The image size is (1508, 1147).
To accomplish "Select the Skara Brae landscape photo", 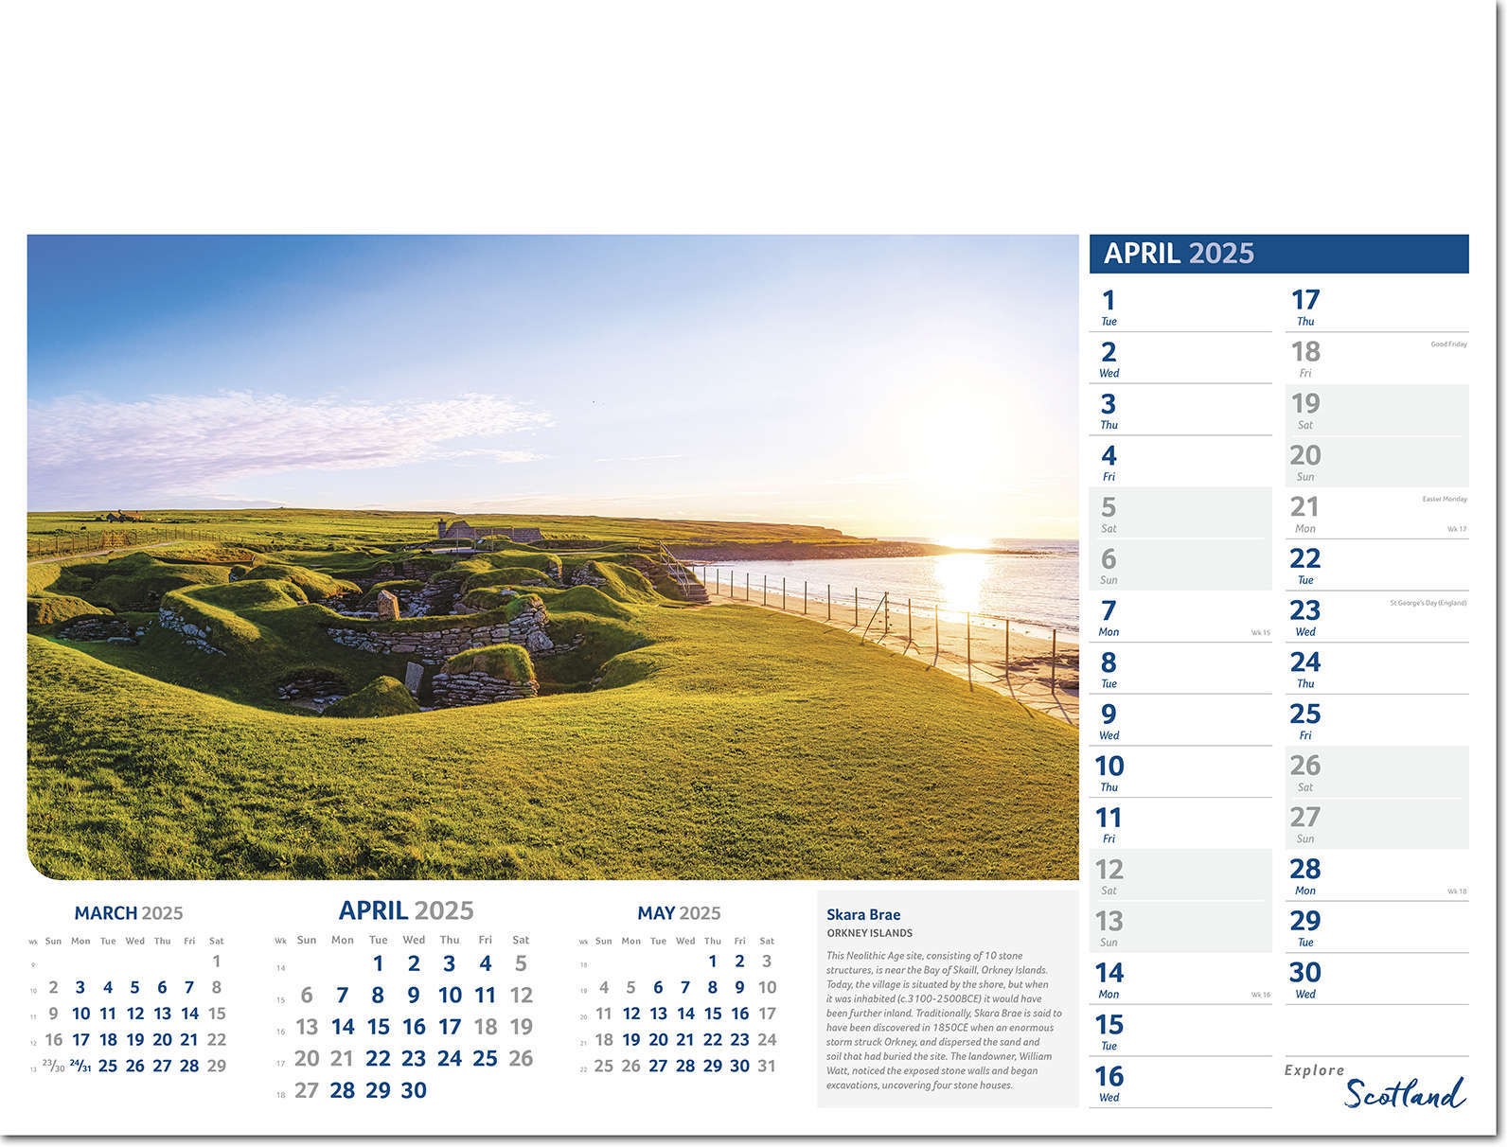I will coord(553,557).
